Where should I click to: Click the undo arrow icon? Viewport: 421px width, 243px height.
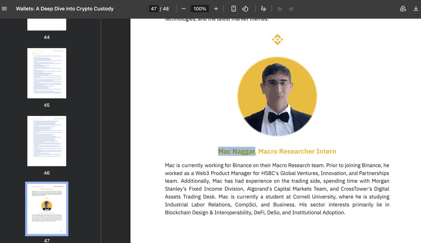click(280, 8)
